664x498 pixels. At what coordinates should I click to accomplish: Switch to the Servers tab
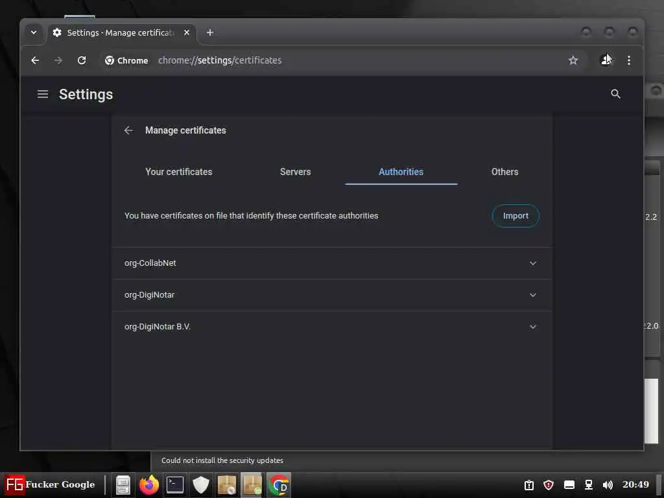295,172
